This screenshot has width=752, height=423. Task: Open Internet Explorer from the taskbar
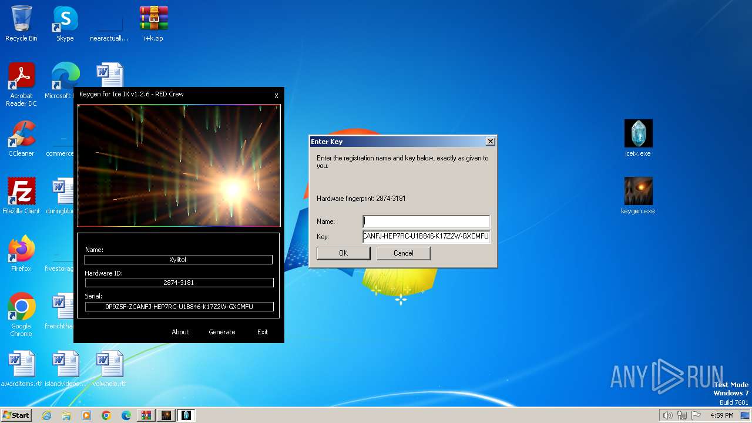[x=46, y=415]
